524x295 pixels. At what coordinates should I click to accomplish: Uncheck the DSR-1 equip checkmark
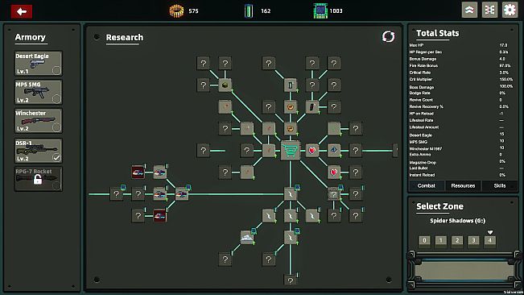[x=56, y=157]
